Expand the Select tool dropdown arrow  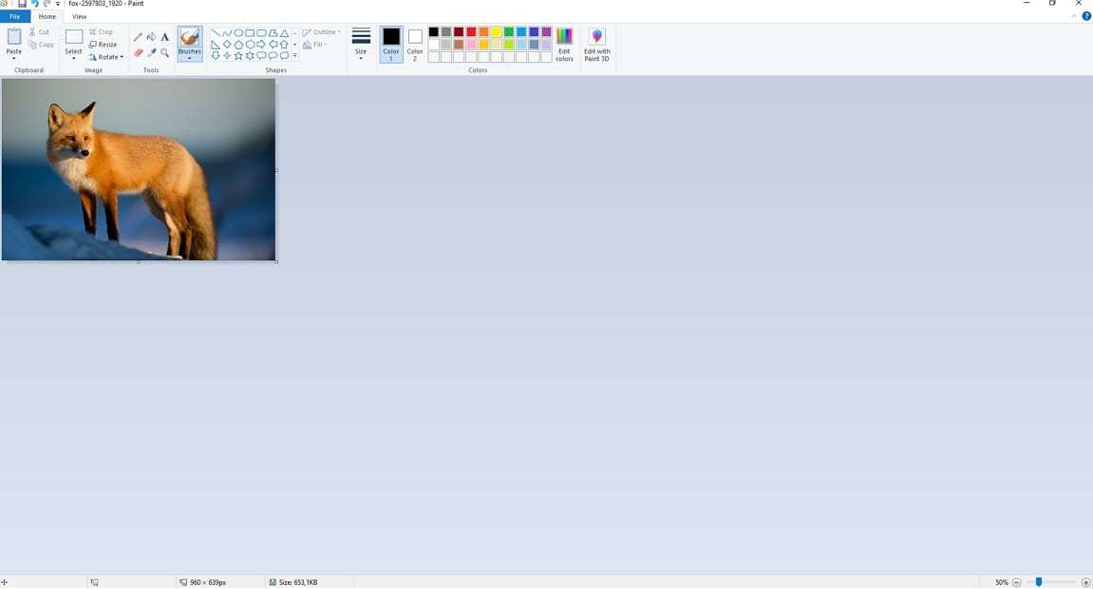73,59
